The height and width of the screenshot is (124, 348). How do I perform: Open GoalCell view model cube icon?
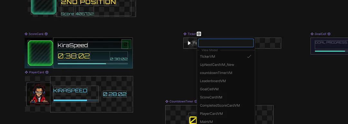tap(329, 34)
